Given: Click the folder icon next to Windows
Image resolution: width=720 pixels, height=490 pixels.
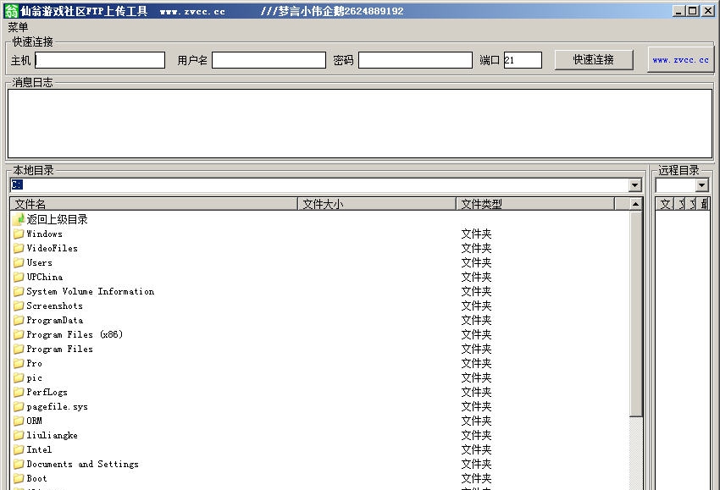Looking at the screenshot, I should point(19,234).
